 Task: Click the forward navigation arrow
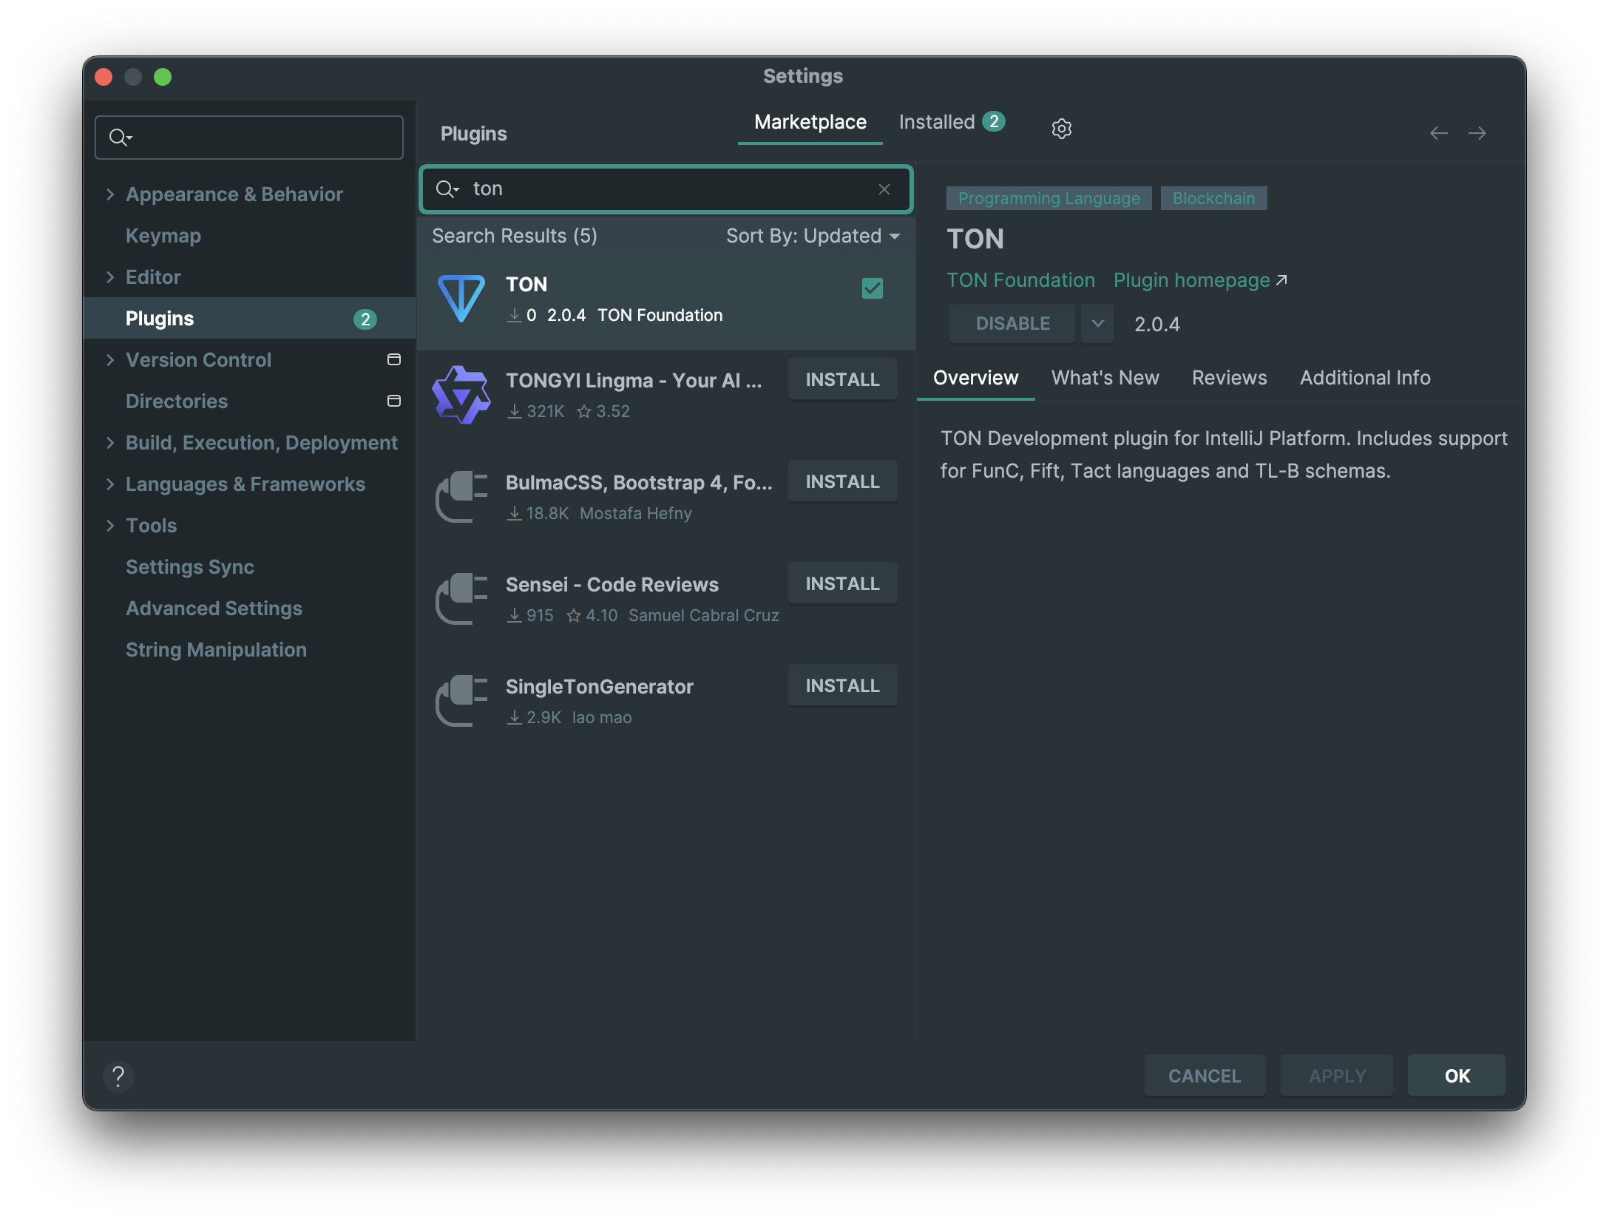point(1479,133)
